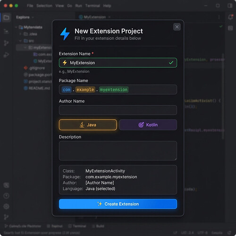This screenshot has width=236, height=236.
Task: Toggle the side panel layout icon in title bar
Action: [x=230, y=6]
